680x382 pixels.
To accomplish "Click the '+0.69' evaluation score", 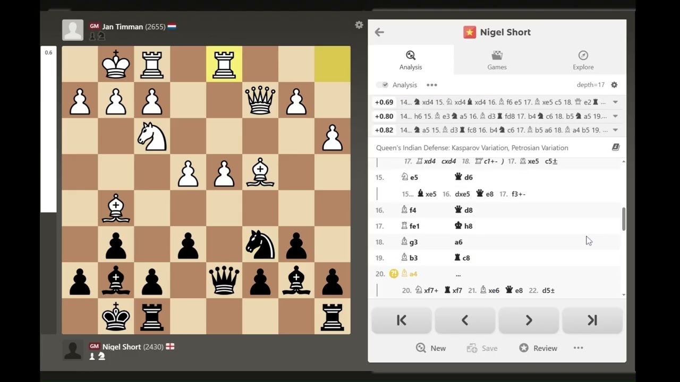I will 384,102.
